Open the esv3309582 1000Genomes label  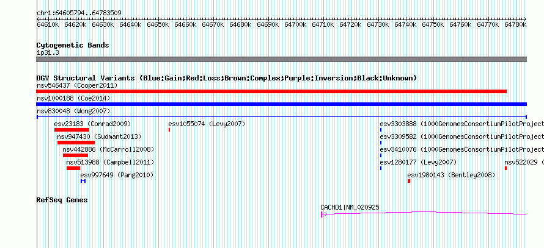coord(461,136)
